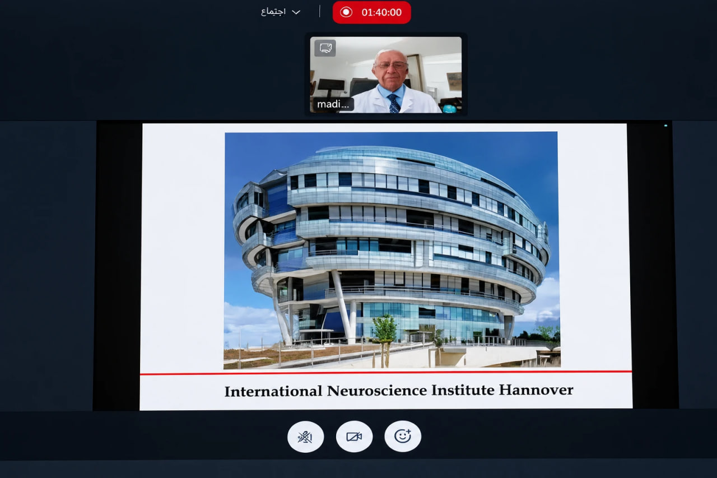Viewport: 717px width, 478px height.
Task: Click the vertical divider beside the recording pill
Action: [x=320, y=12]
